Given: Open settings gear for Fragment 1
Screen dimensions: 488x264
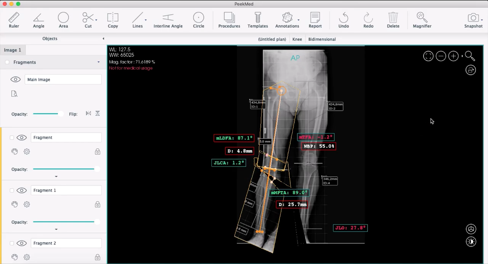Looking at the screenshot, I should 27,204.
